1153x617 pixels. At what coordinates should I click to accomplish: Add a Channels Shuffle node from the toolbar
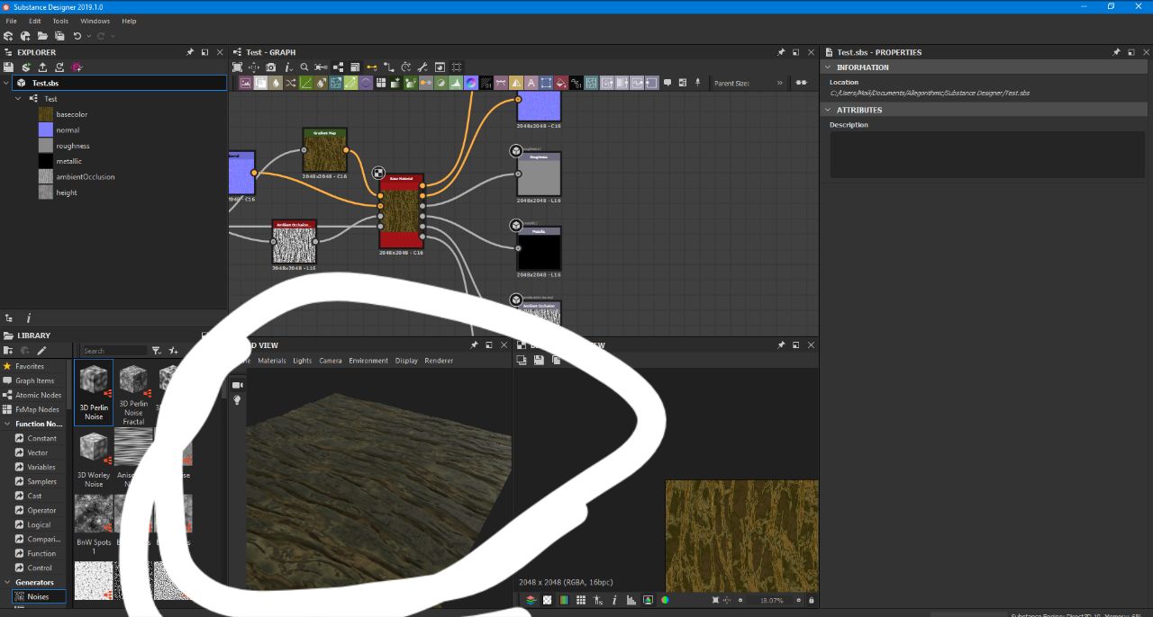(x=290, y=83)
